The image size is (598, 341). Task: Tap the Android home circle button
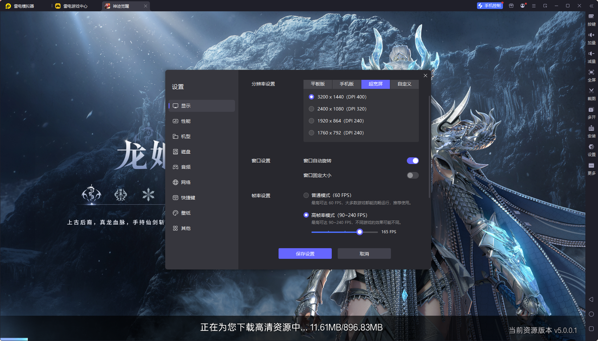pos(591,314)
